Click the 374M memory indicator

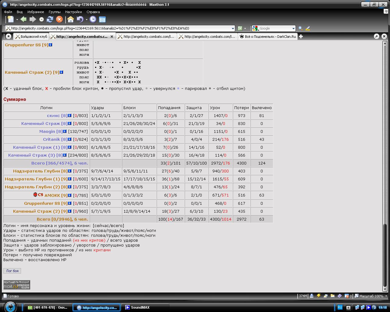pos(303,296)
